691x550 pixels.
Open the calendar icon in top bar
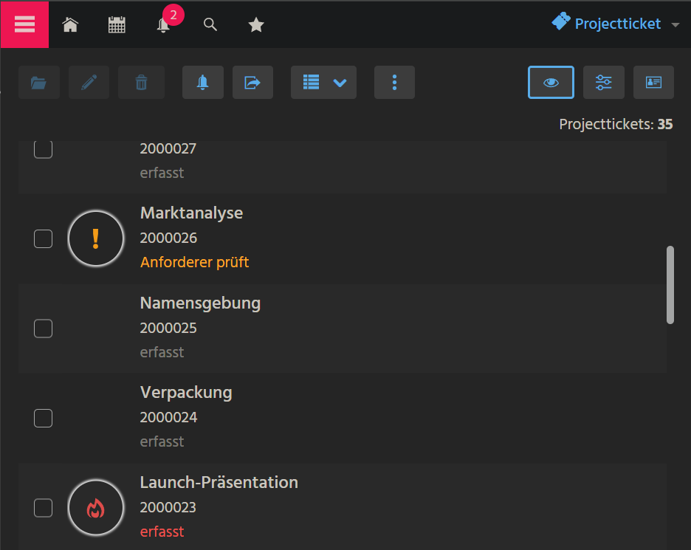(117, 25)
